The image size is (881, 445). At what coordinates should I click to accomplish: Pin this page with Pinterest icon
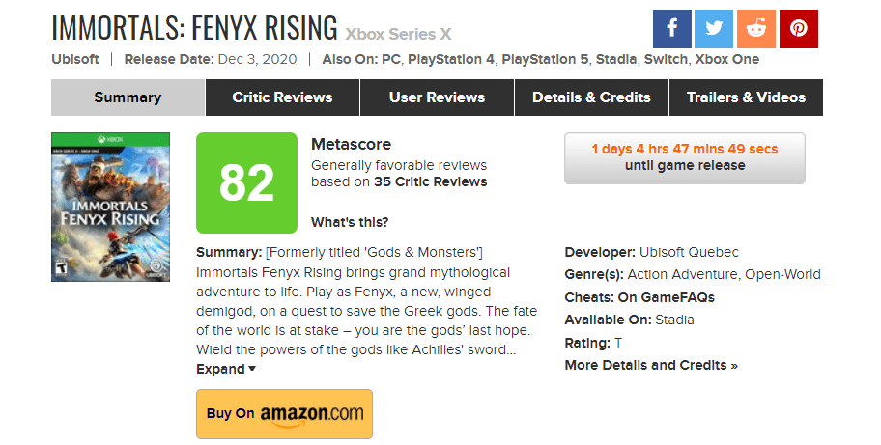[798, 29]
